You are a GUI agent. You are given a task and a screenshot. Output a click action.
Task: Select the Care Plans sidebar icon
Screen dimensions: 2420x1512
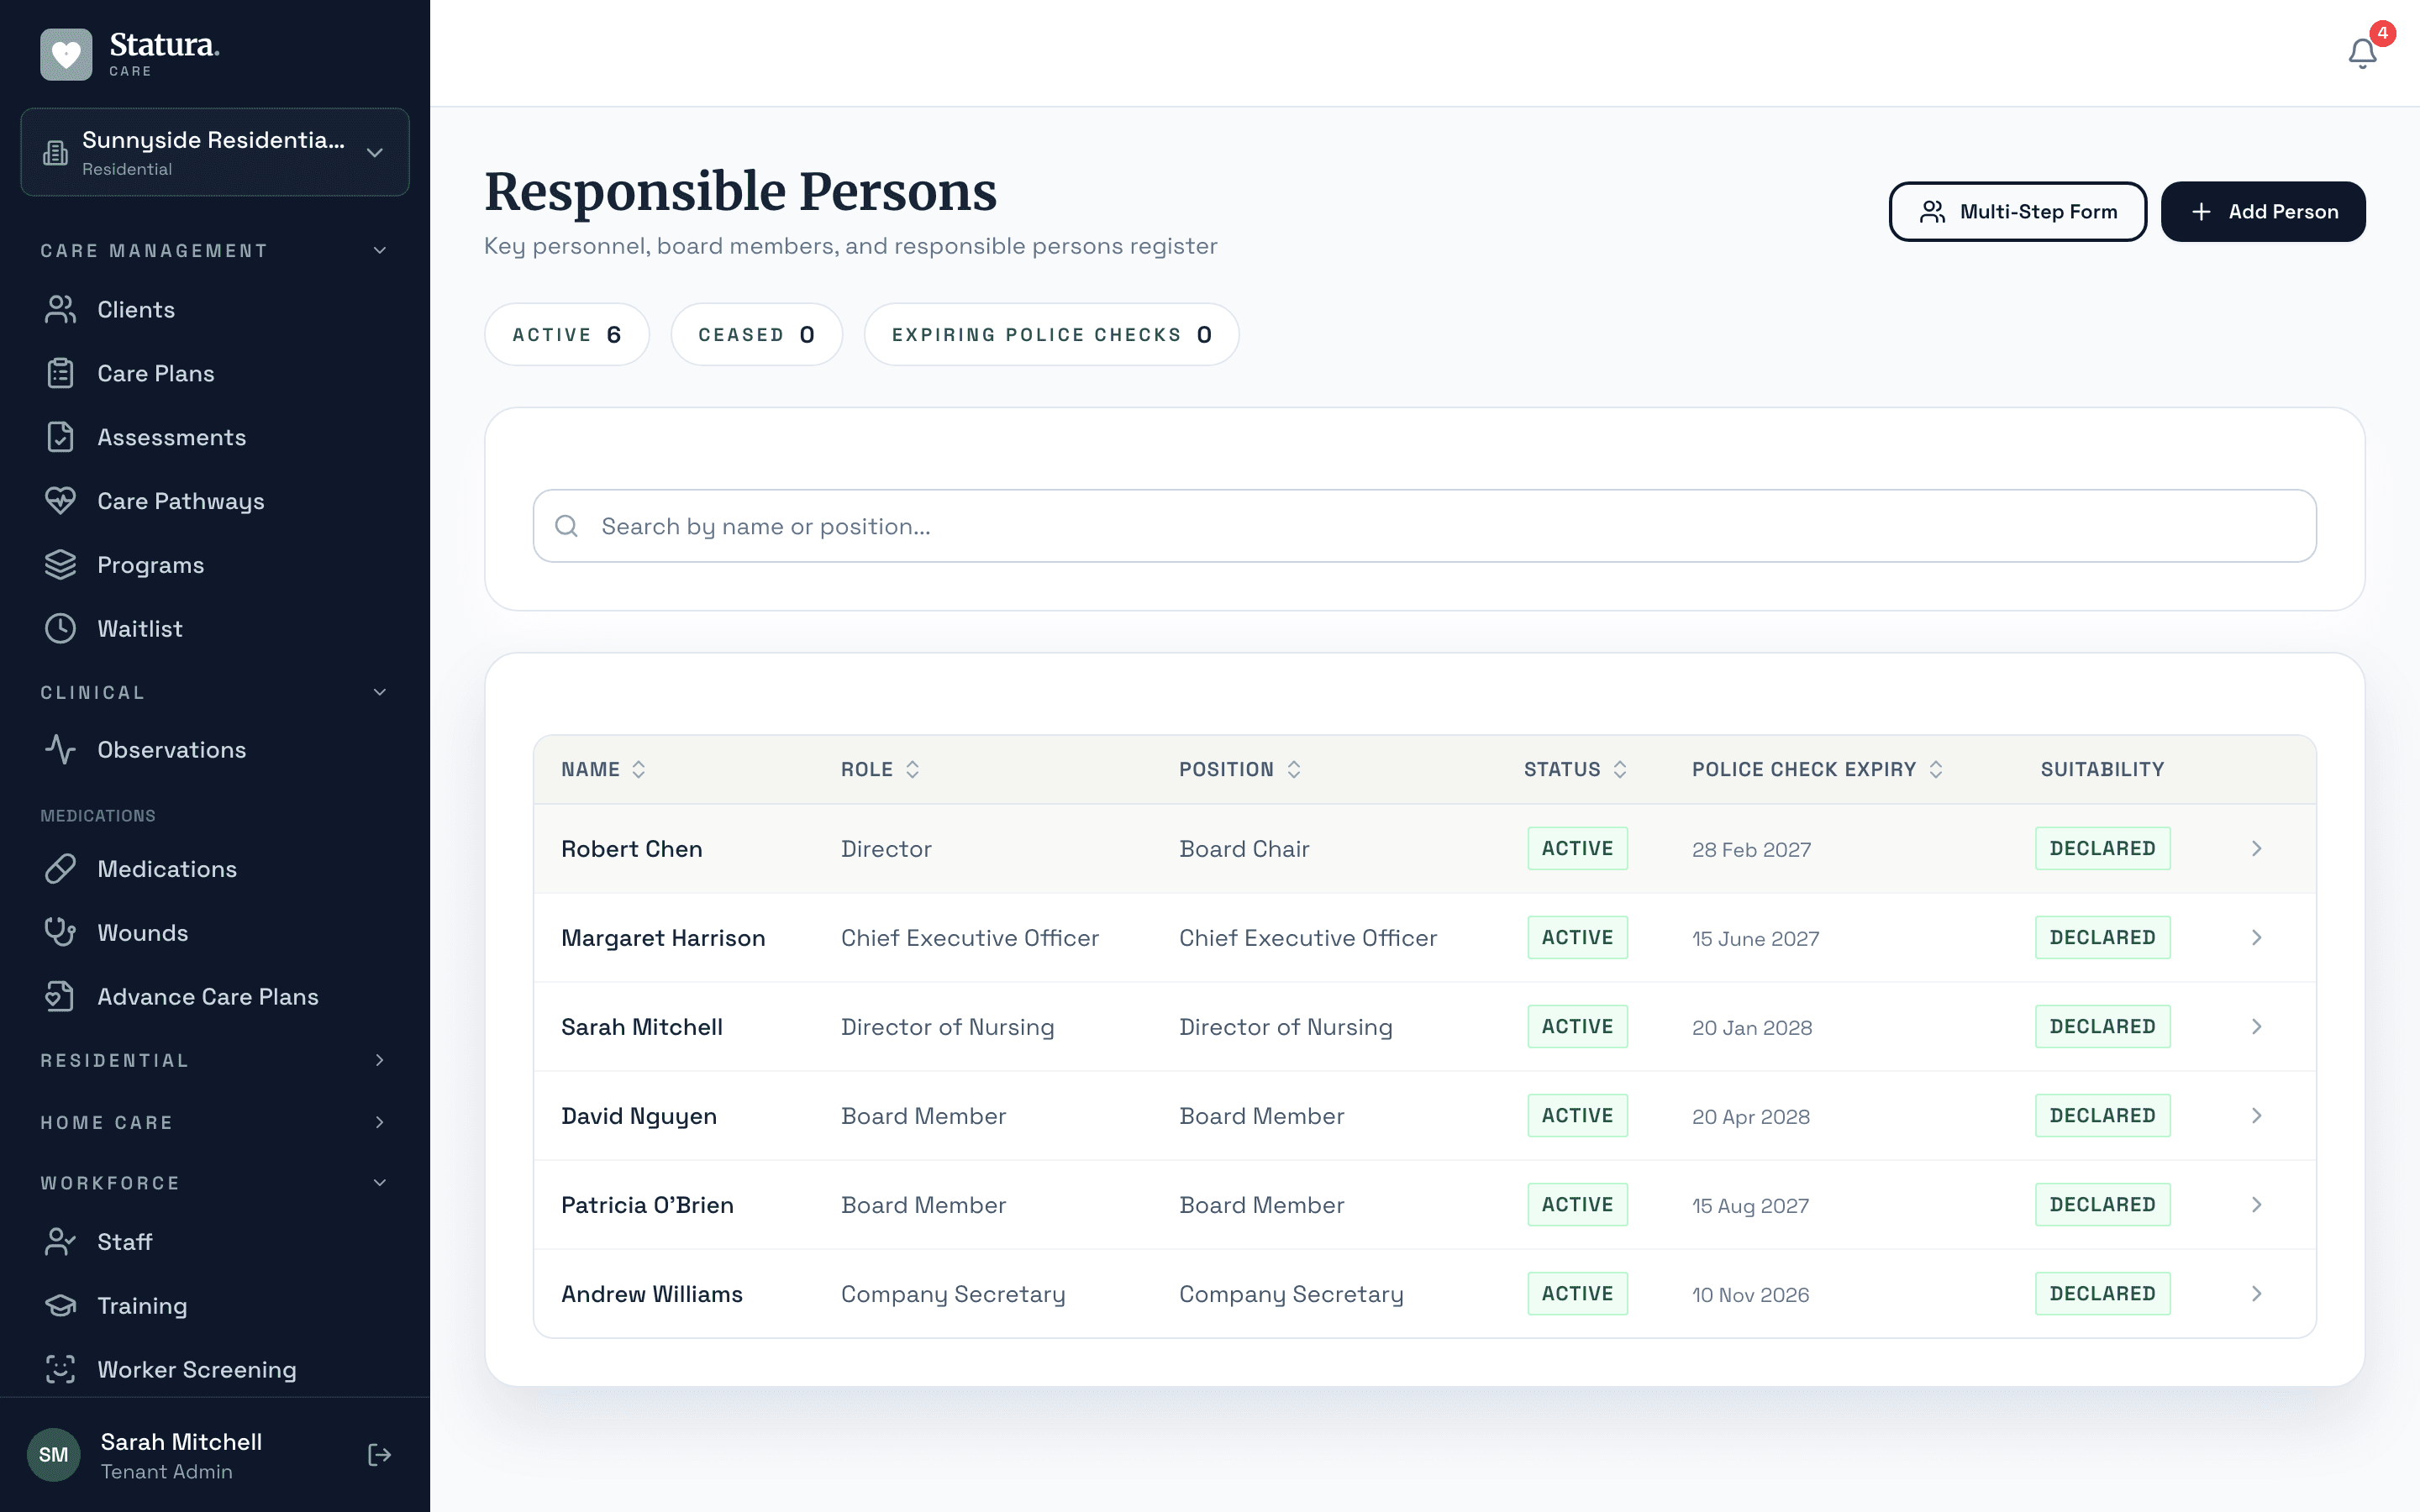pos(60,372)
